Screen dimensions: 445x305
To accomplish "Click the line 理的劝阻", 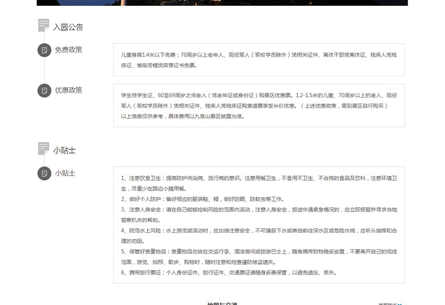I will click(x=133, y=241).
